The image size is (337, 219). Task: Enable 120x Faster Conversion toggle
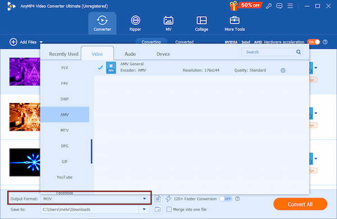[x=226, y=199]
